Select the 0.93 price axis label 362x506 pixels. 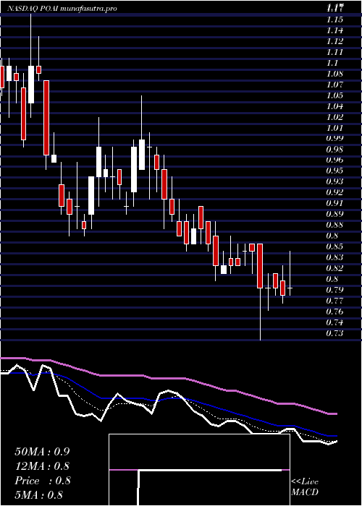(334, 181)
